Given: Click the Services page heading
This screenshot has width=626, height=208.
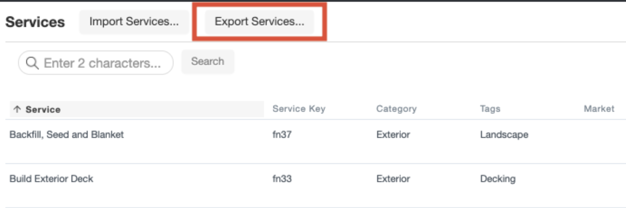Looking at the screenshot, I should tap(35, 22).
